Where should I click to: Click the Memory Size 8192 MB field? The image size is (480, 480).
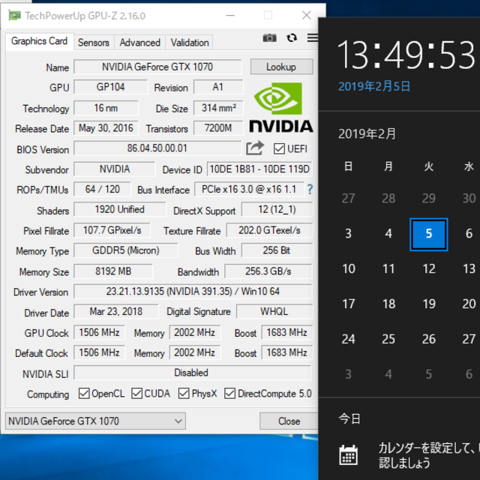[x=113, y=271]
